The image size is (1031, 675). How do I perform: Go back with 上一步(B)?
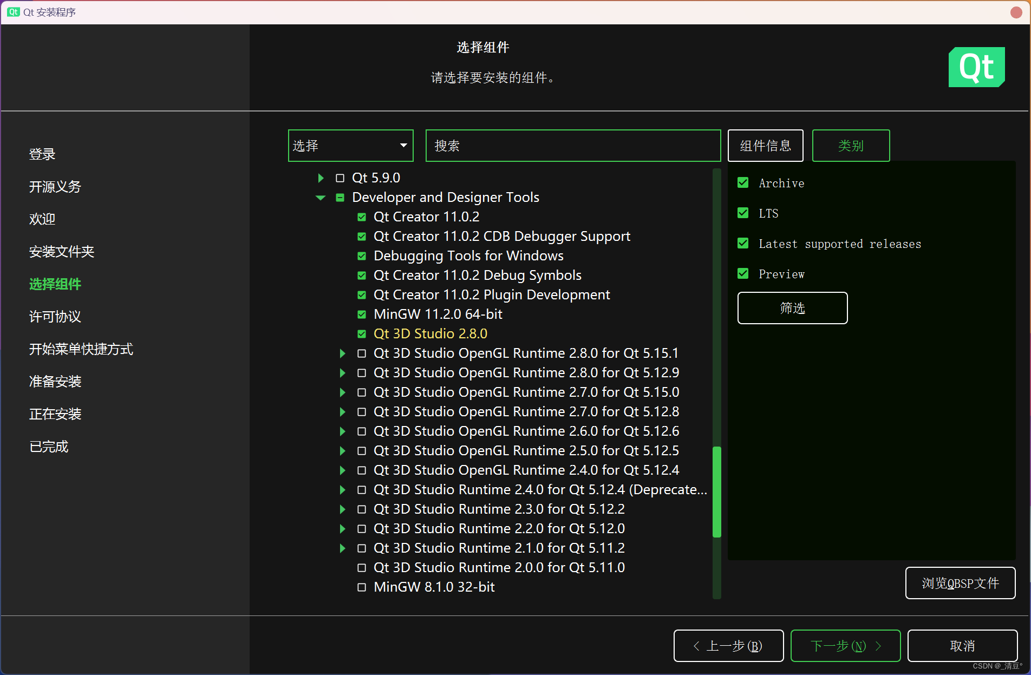click(728, 646)
